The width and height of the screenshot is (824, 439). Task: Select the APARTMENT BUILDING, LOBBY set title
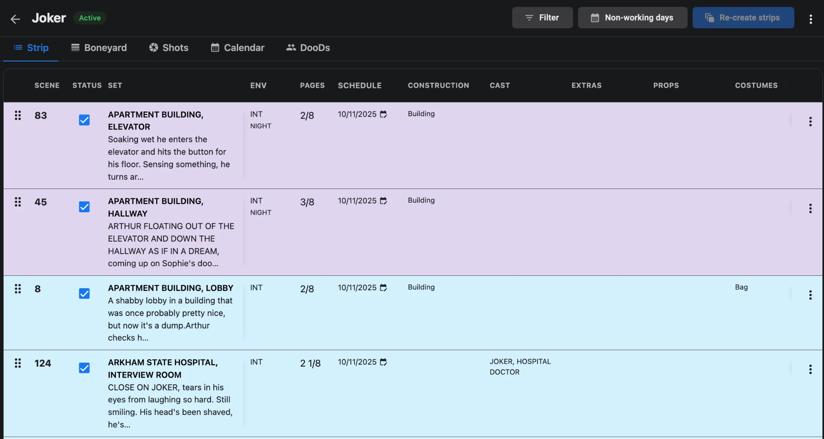point(171,288)
